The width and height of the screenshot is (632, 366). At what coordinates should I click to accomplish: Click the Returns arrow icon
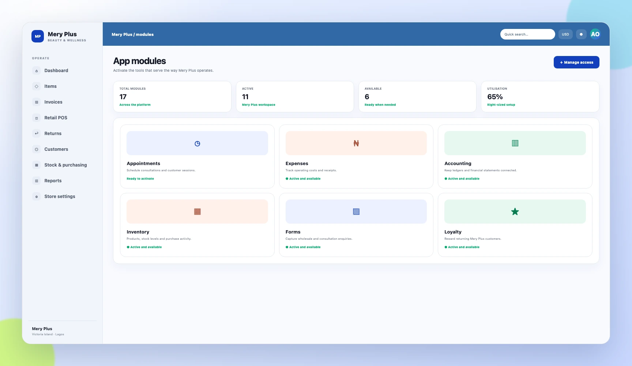tap(37, 134)
